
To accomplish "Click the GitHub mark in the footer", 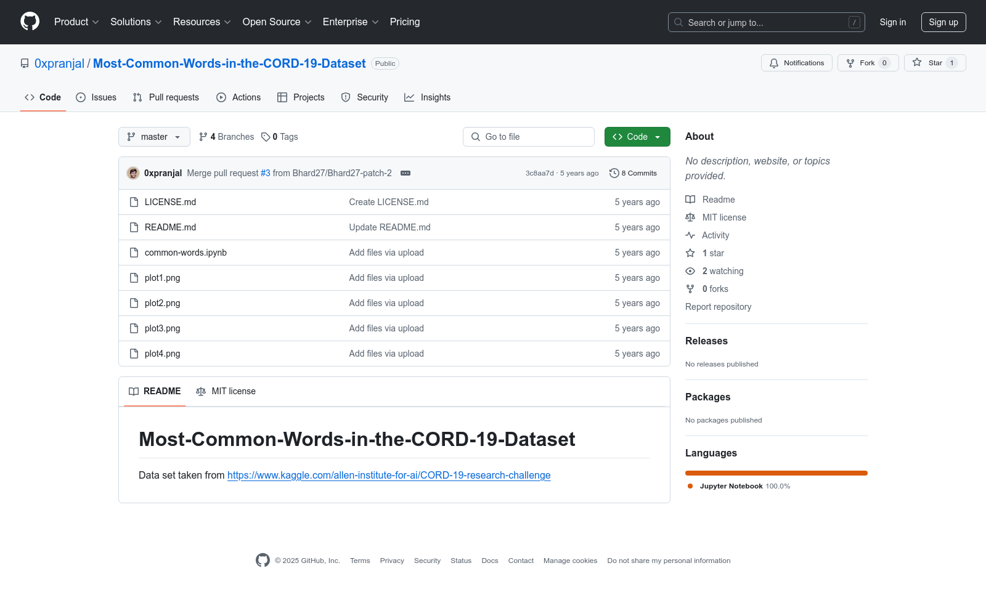I will tap(263, 560).
